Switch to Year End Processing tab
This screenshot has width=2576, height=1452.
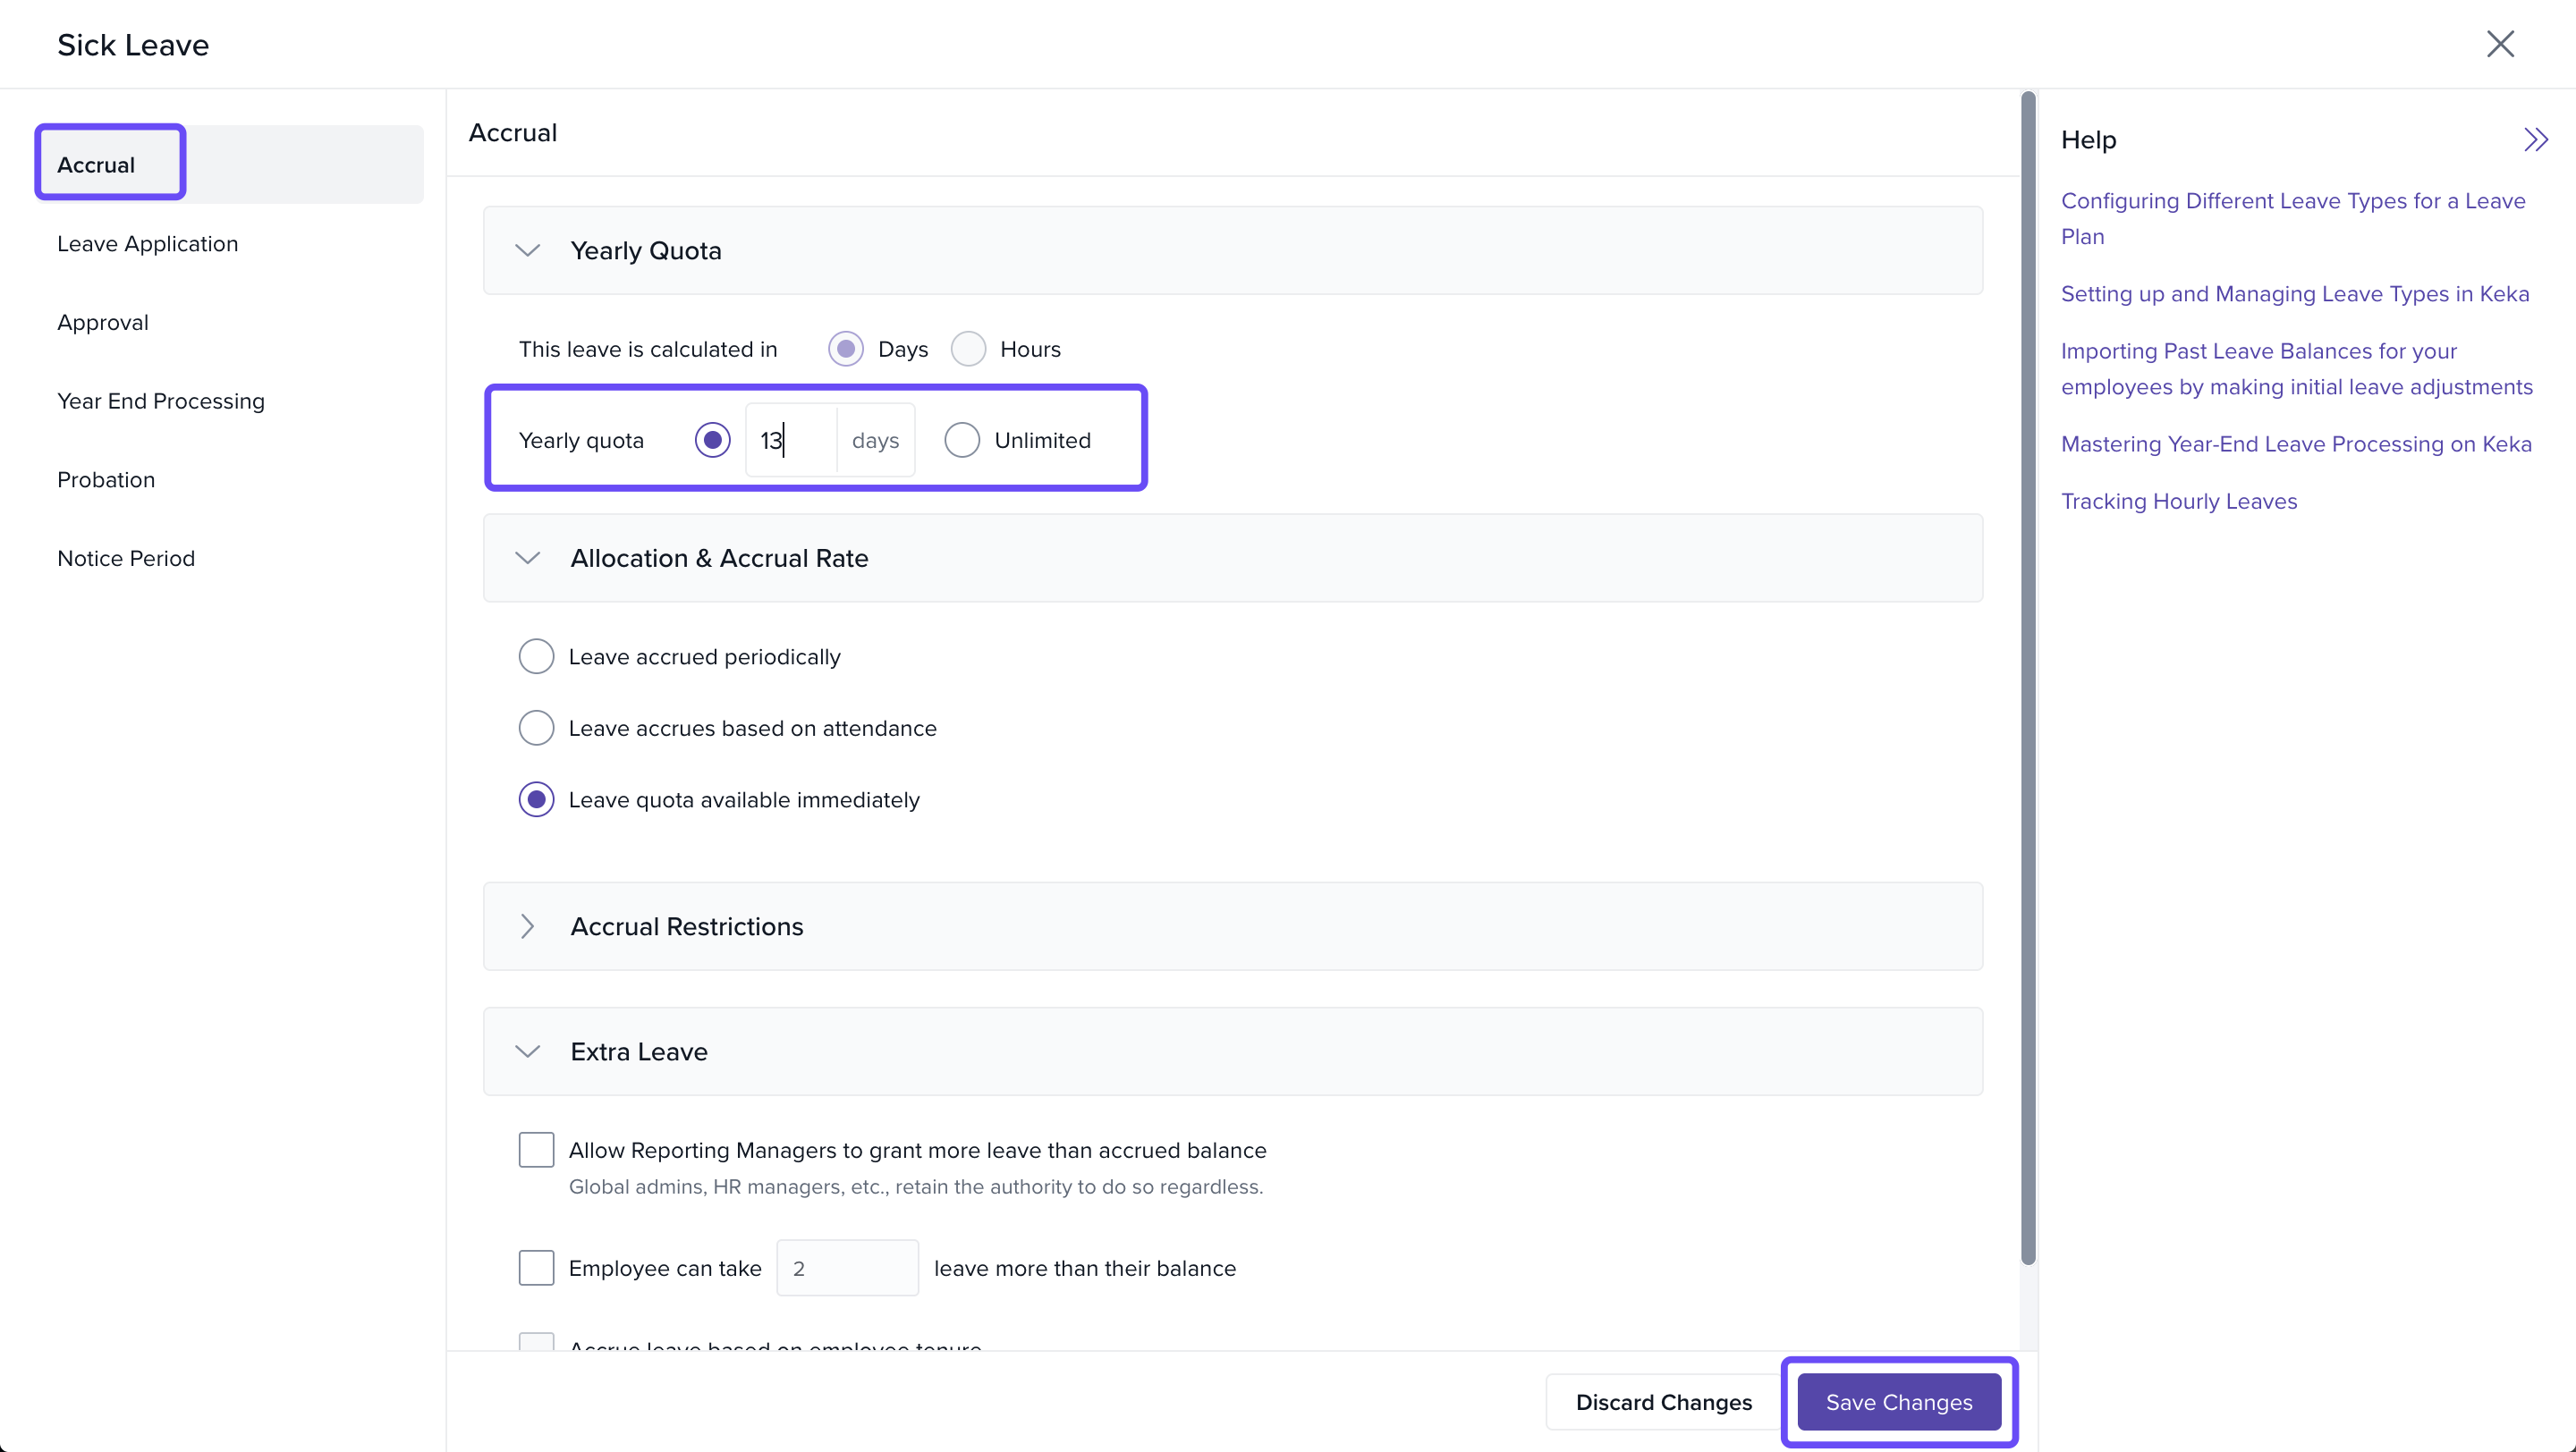click(x=161, y=401)
